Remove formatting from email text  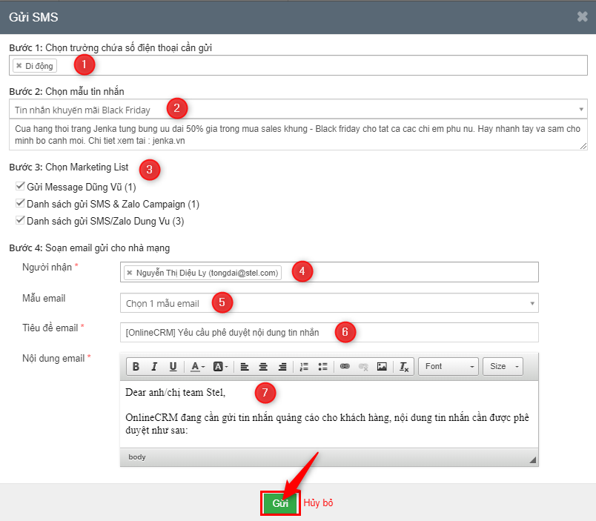[404, 367]
